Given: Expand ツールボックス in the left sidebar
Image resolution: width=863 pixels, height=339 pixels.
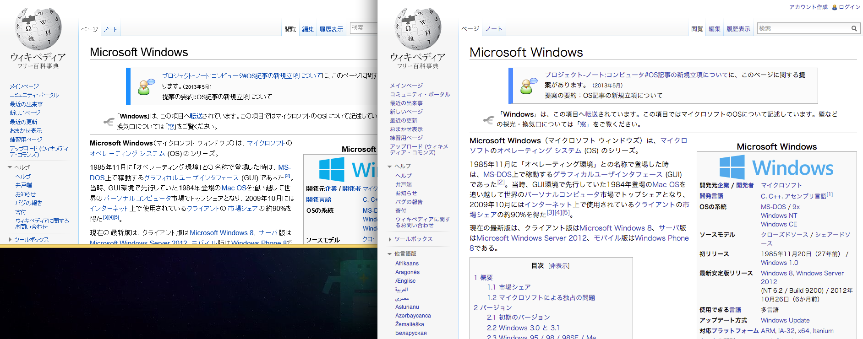Looking at the screenshot, I should point(10,240).
